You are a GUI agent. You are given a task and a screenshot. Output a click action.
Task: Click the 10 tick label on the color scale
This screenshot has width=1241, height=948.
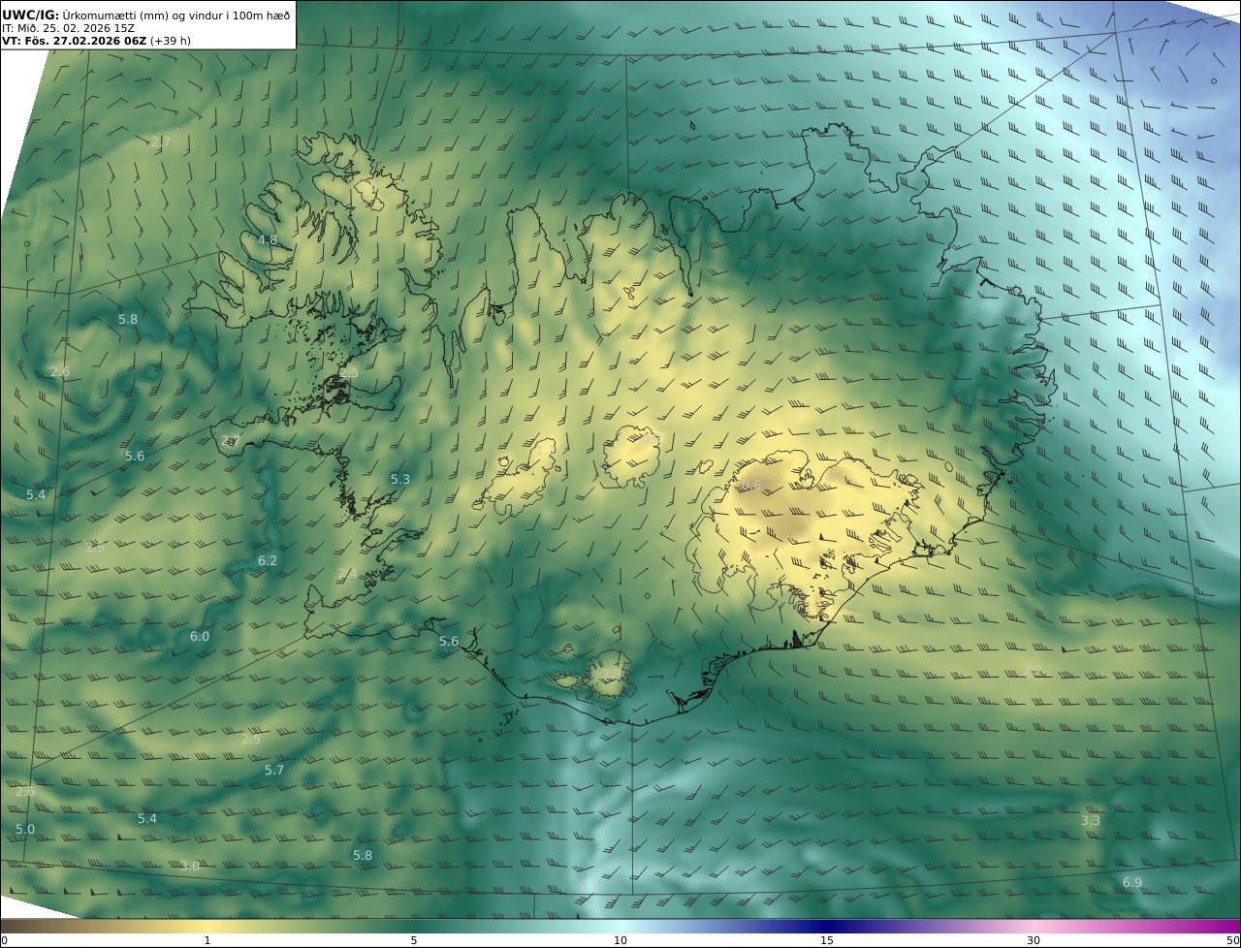pos(620,940)
